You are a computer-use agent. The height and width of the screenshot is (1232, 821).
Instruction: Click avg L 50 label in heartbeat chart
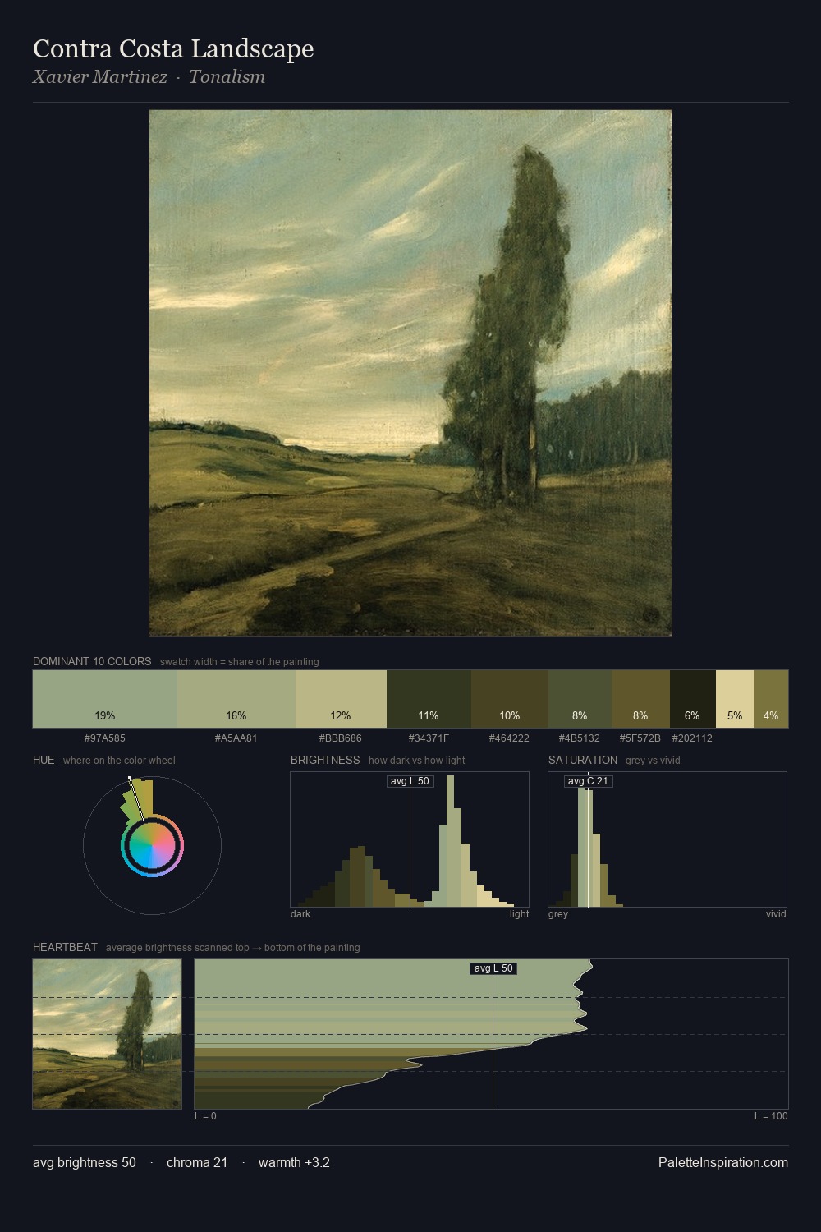[493, 968]
